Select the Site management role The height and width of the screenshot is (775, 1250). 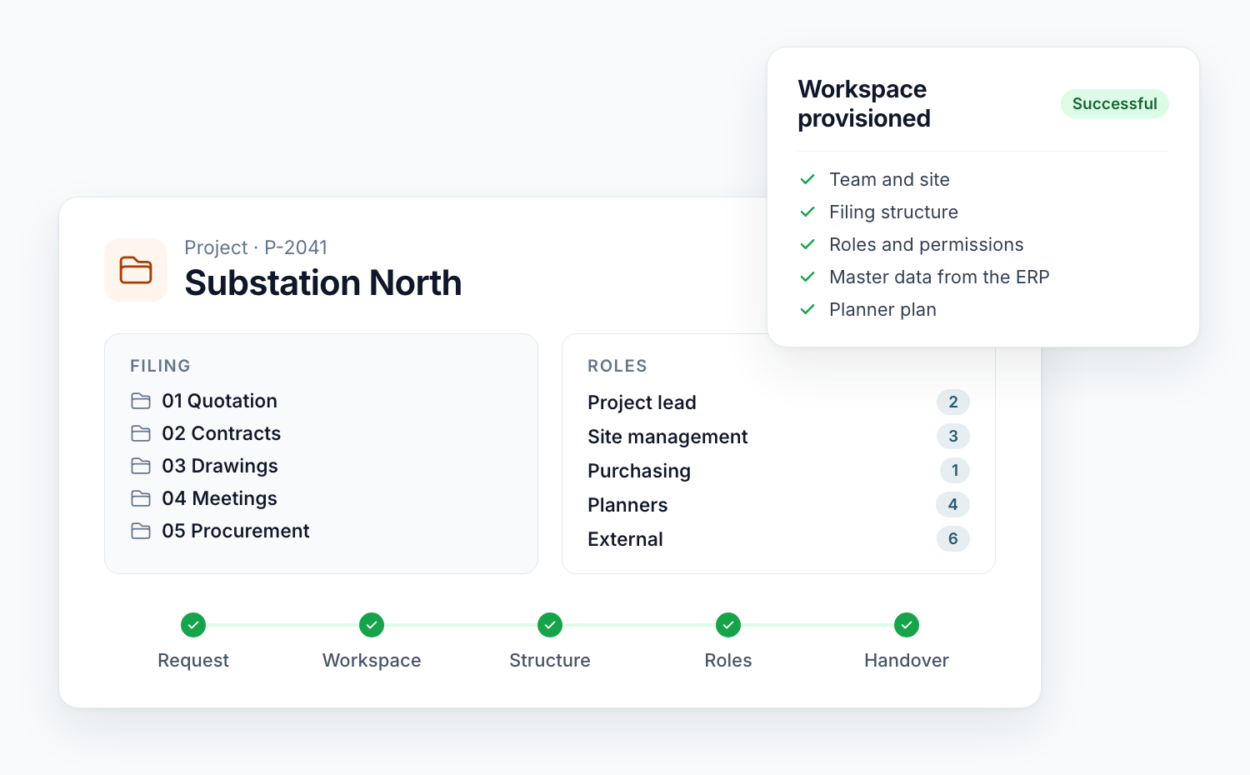pyautogui.click(x=667, y=437)
